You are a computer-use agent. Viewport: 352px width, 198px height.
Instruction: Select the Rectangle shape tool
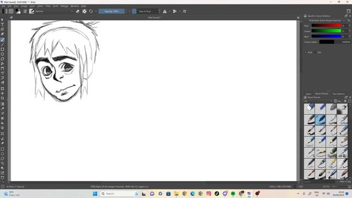click(x=2, y=50)
